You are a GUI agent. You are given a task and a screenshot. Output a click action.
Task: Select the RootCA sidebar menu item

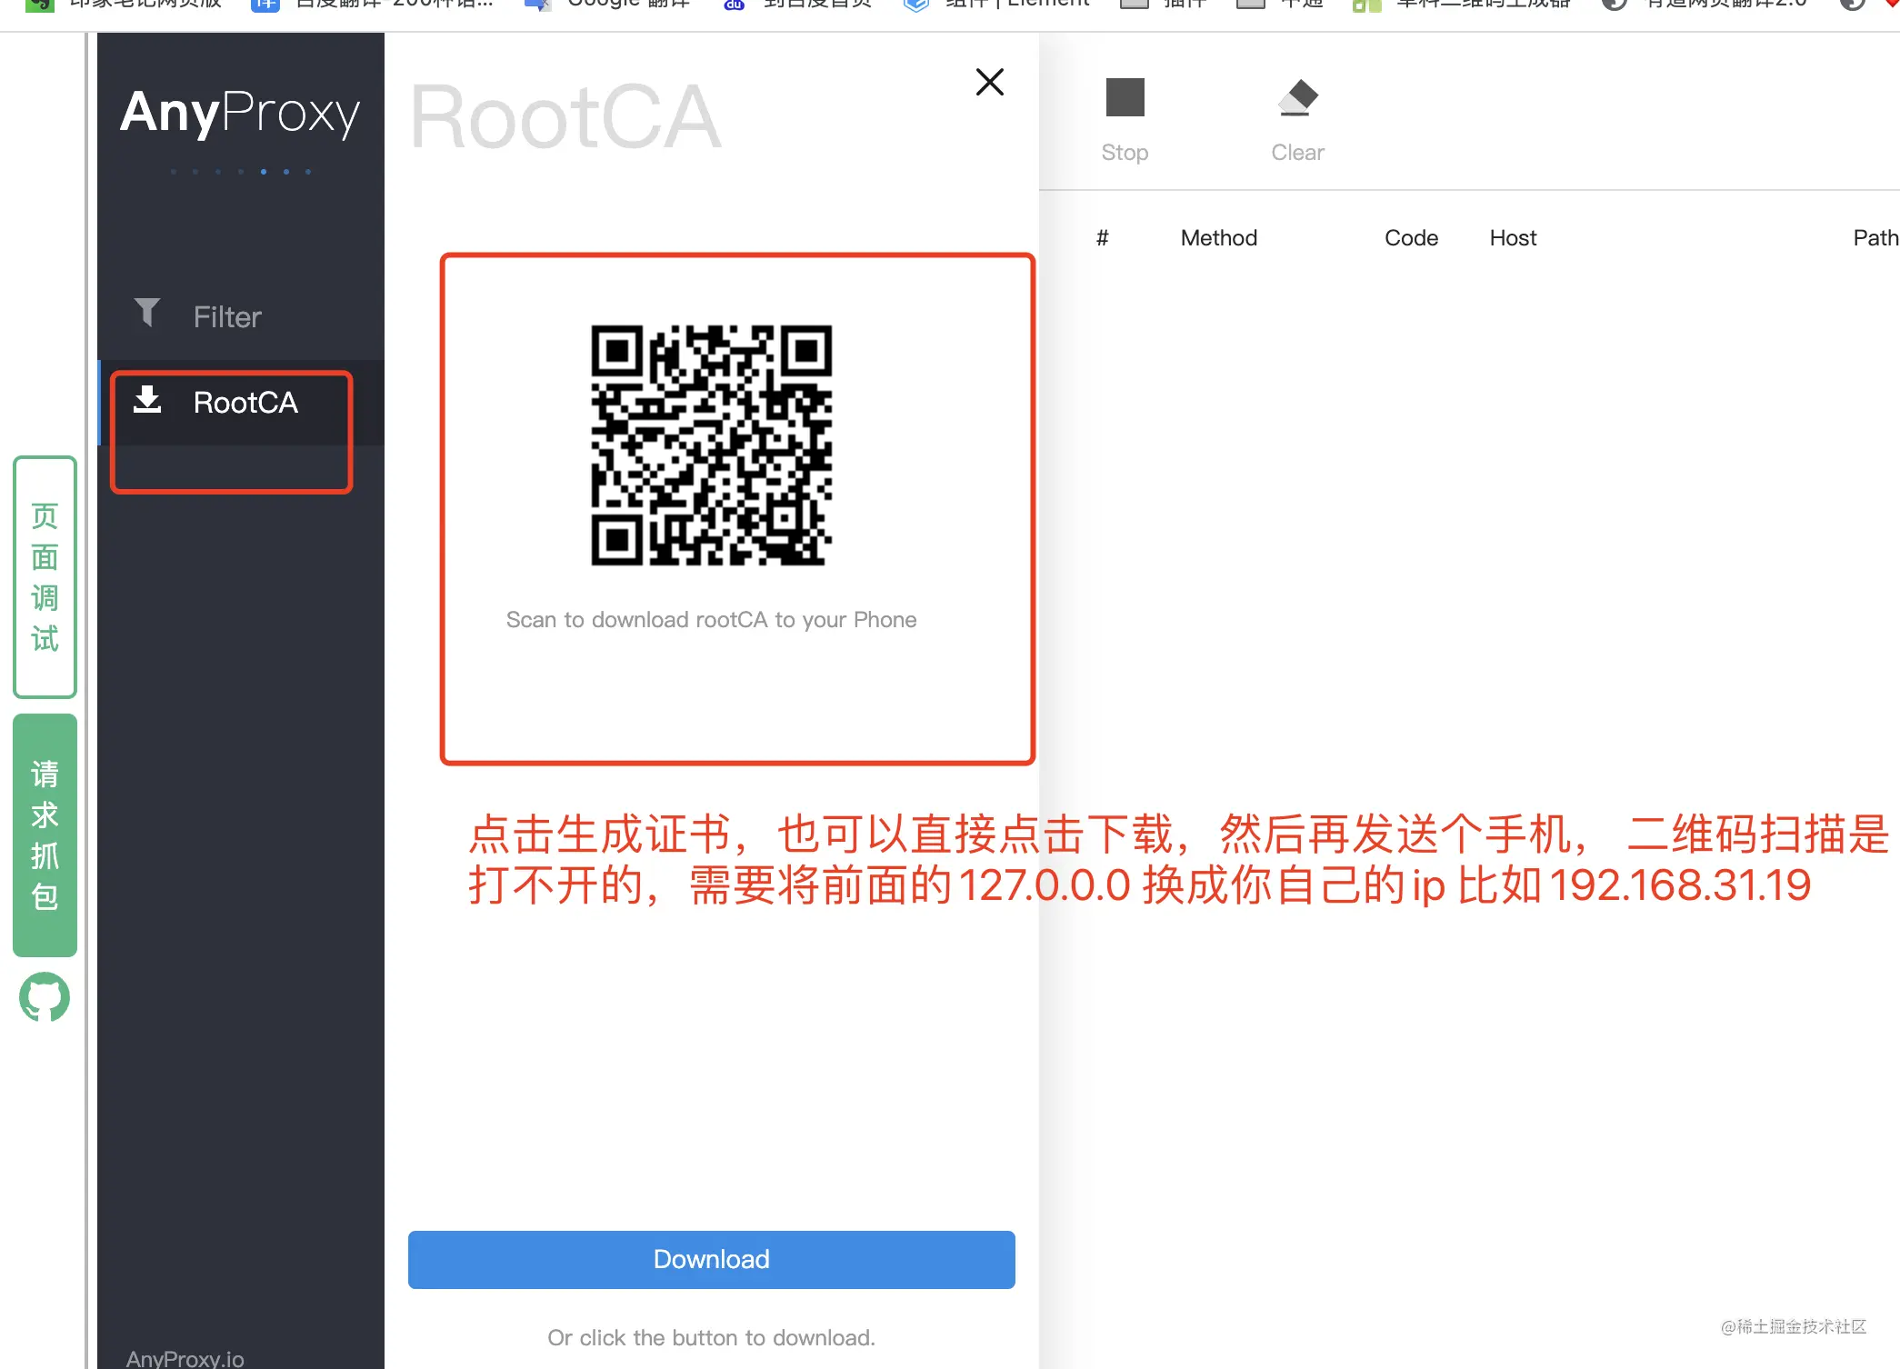tap(245, 403)
